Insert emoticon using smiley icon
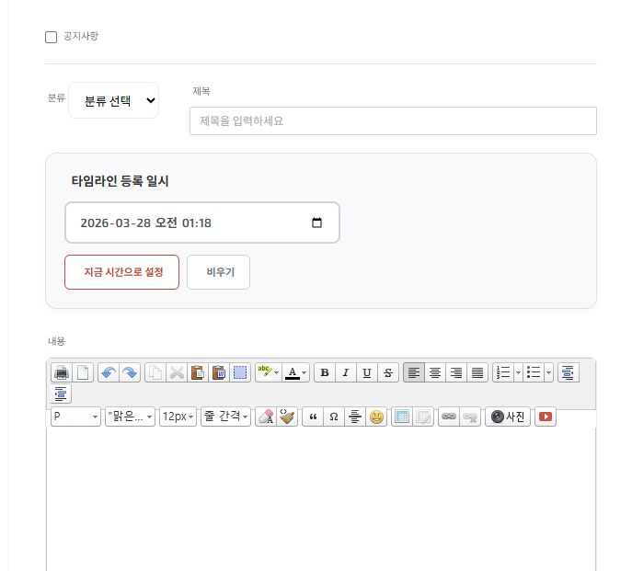Screen dimensions: 632x571 376,417
